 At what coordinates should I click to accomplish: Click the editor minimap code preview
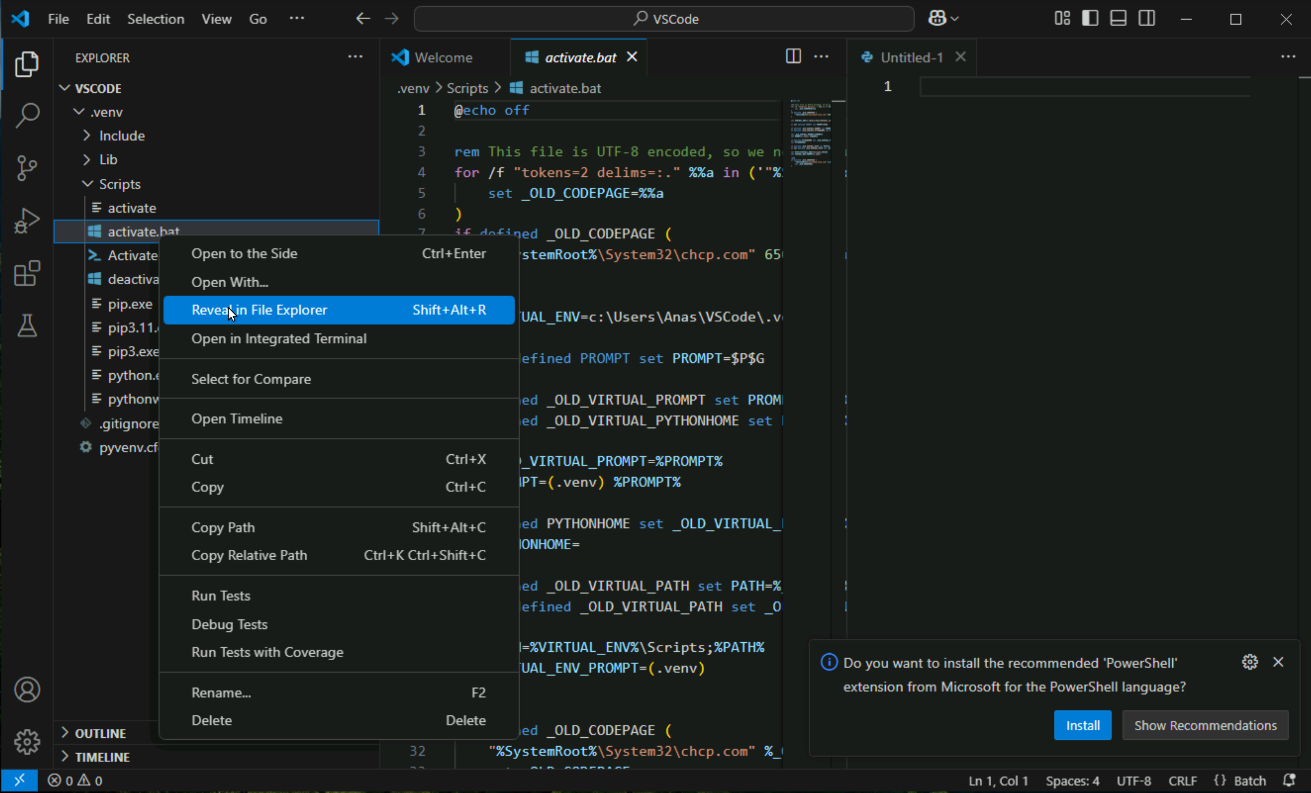click(x=810, y=133)
